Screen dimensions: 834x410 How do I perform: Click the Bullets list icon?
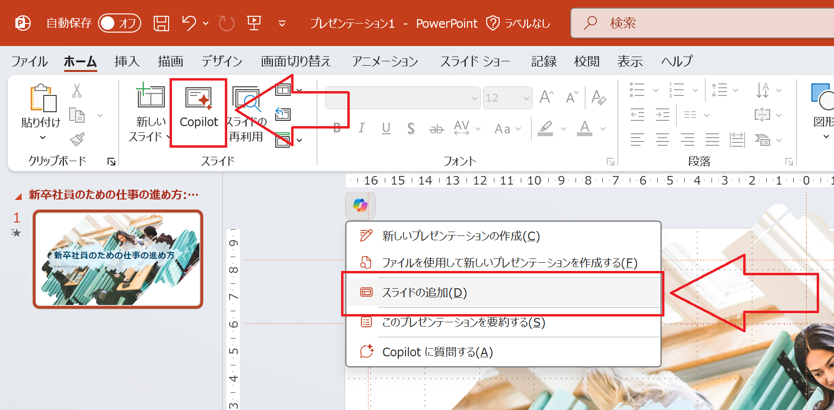(x=637, y=90)
